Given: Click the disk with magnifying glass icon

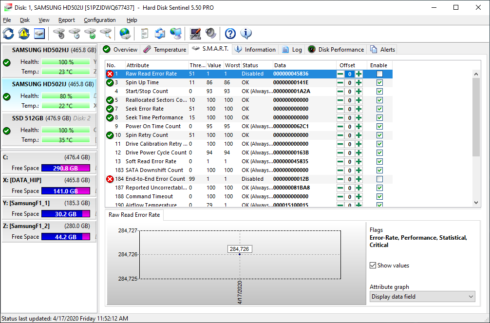Looking at the screenshot, I should click(x=106, y=34).
